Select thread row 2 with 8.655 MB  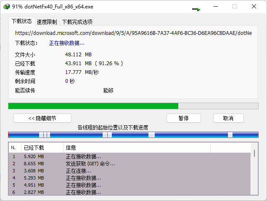(x=130, y=164)
